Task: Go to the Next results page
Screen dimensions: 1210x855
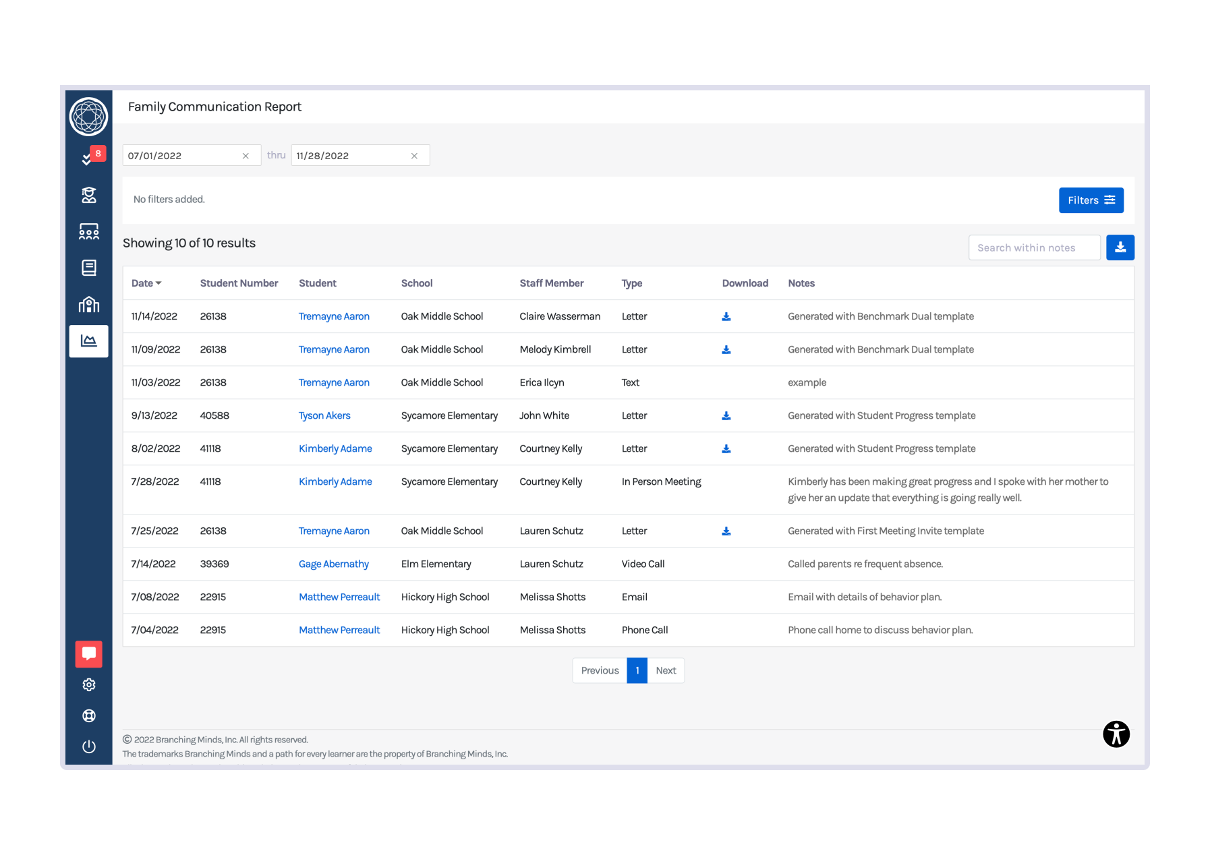Action: point(666,670)
